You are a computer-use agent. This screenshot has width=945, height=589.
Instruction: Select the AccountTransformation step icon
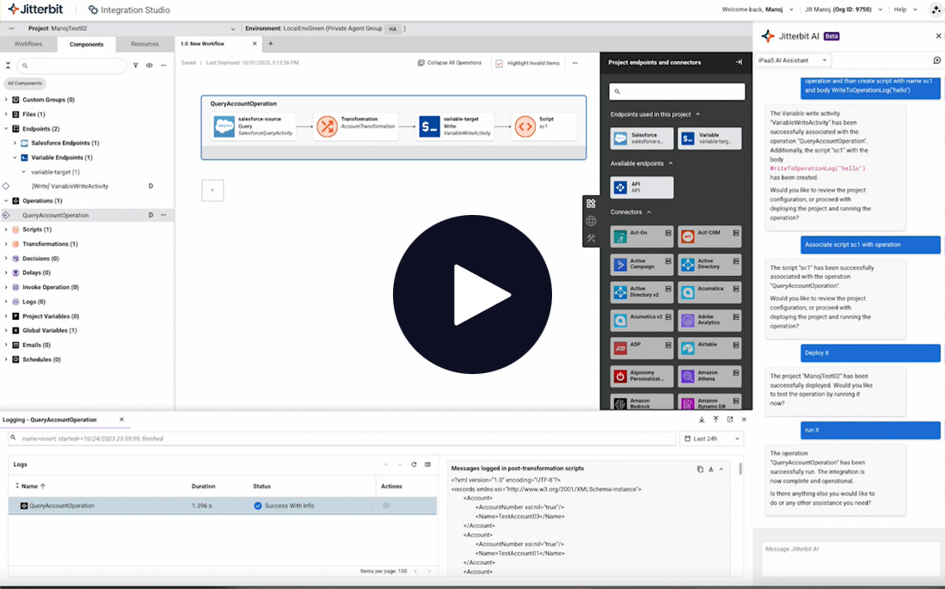point(326,126)
